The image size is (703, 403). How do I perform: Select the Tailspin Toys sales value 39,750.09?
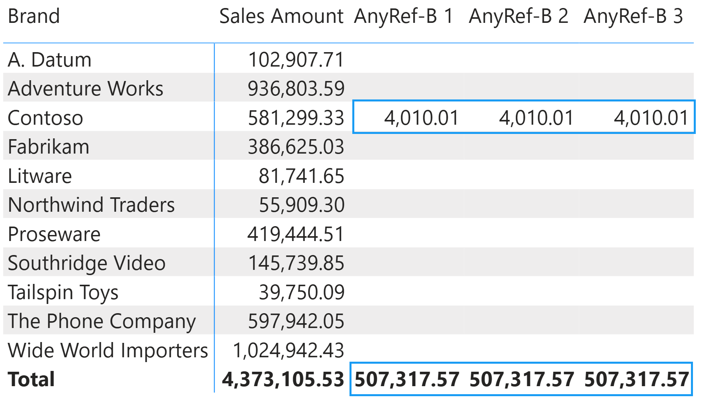(301, 292)
